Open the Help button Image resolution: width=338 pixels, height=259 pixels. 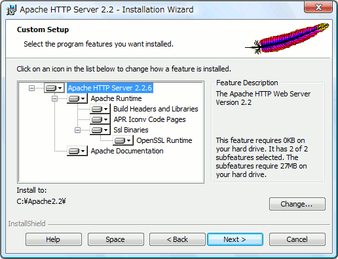click(54, 239)
